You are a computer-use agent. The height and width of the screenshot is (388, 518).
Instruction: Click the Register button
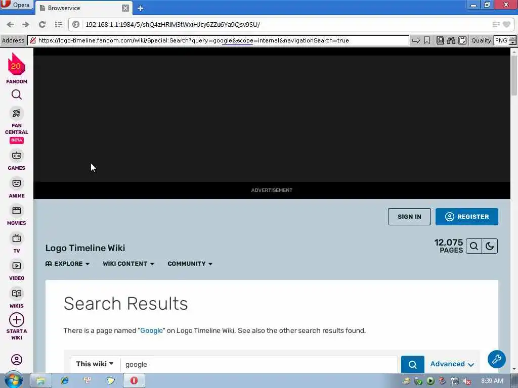tap(467, 217)
